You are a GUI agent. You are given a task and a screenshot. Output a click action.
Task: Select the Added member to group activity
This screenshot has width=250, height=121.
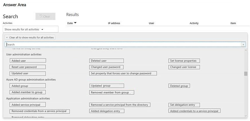27,92
